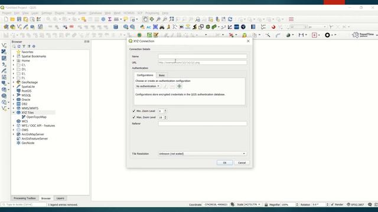
Task: Open the Tile Resolution dropdown
Action: coord(202,154)
